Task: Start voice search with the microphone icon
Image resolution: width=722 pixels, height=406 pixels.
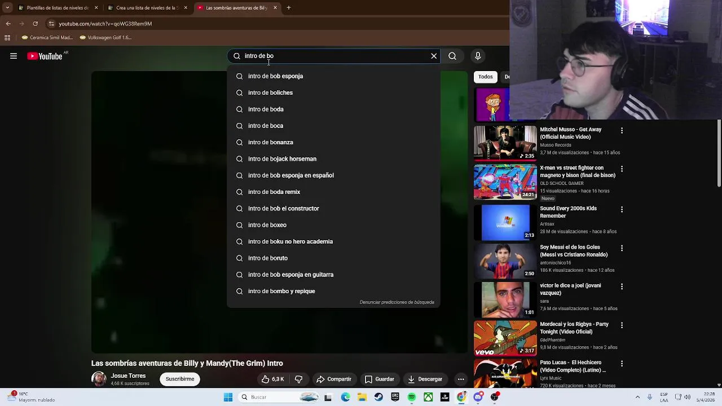Action: click(478, 56)
